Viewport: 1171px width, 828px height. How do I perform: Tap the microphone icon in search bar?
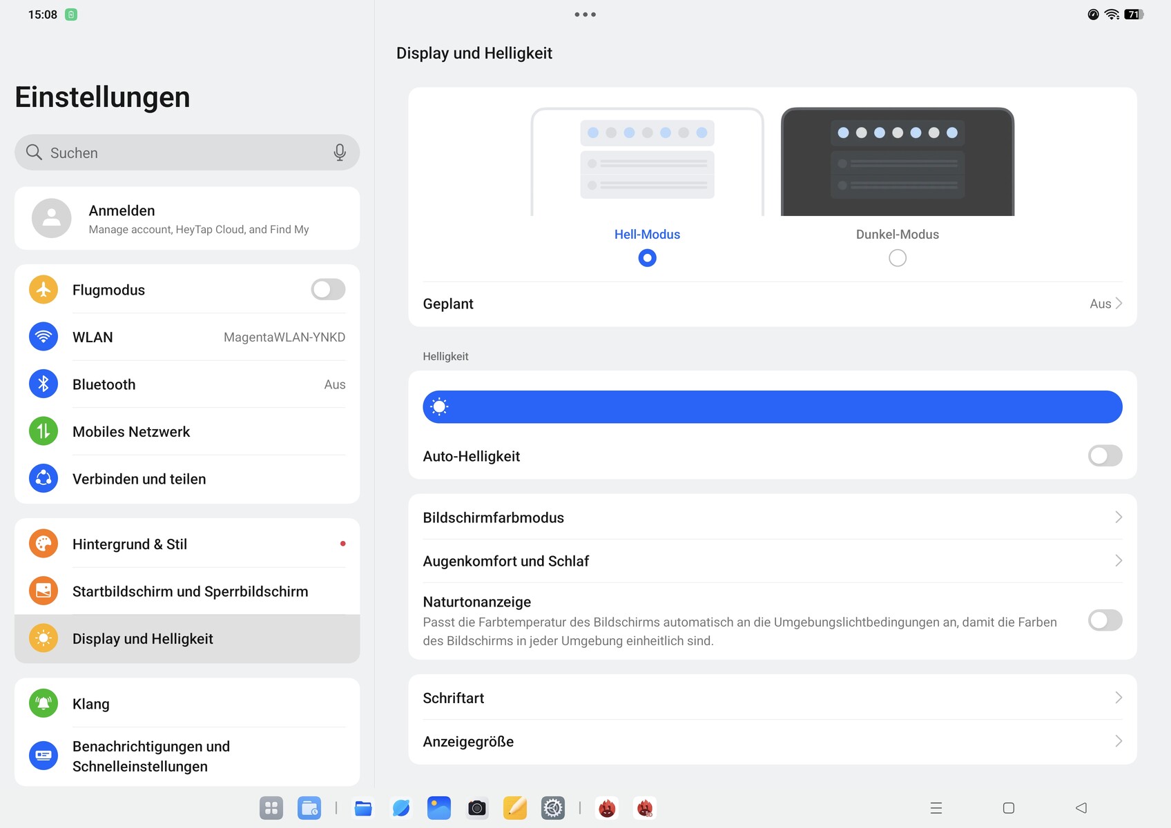tap(339, 152)
